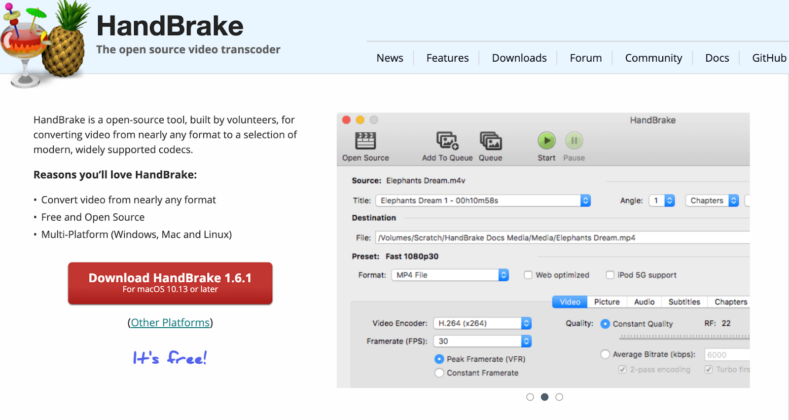The image size is (789, 420).
Task: Open the Community navigation link
Action: (654, 58)
